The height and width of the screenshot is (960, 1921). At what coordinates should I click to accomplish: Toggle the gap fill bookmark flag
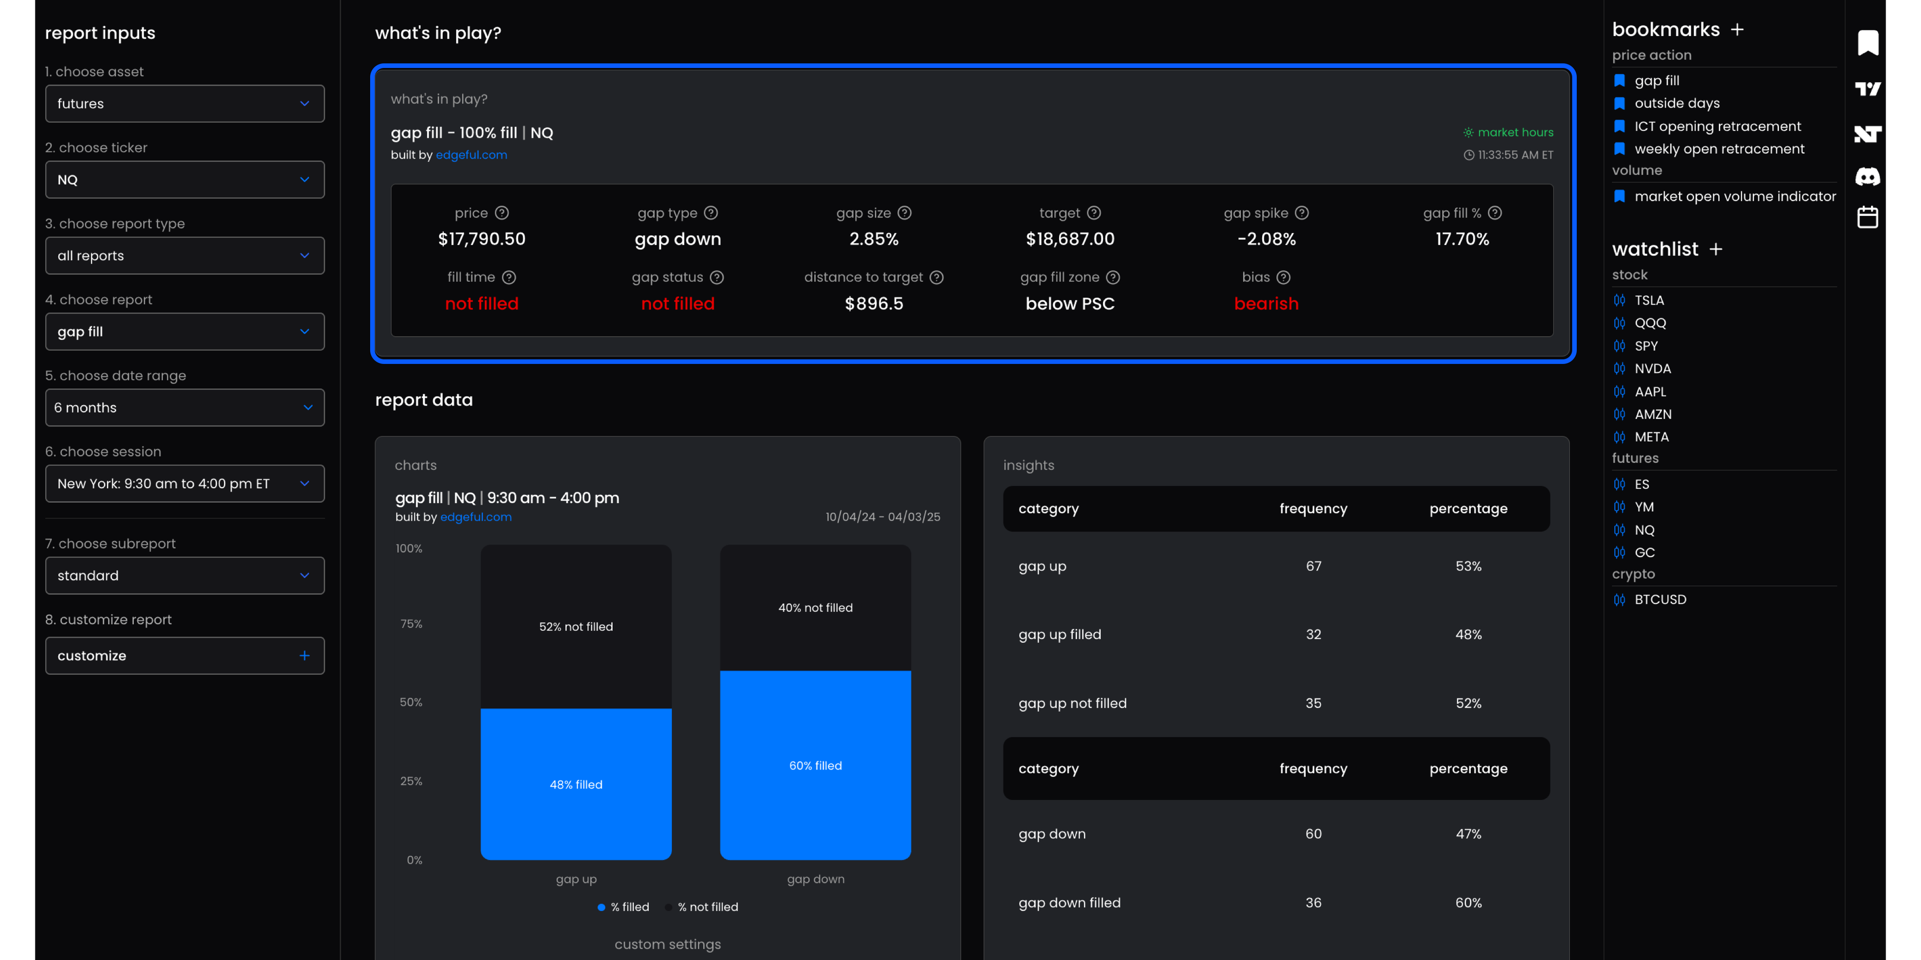coord(1619,80)
